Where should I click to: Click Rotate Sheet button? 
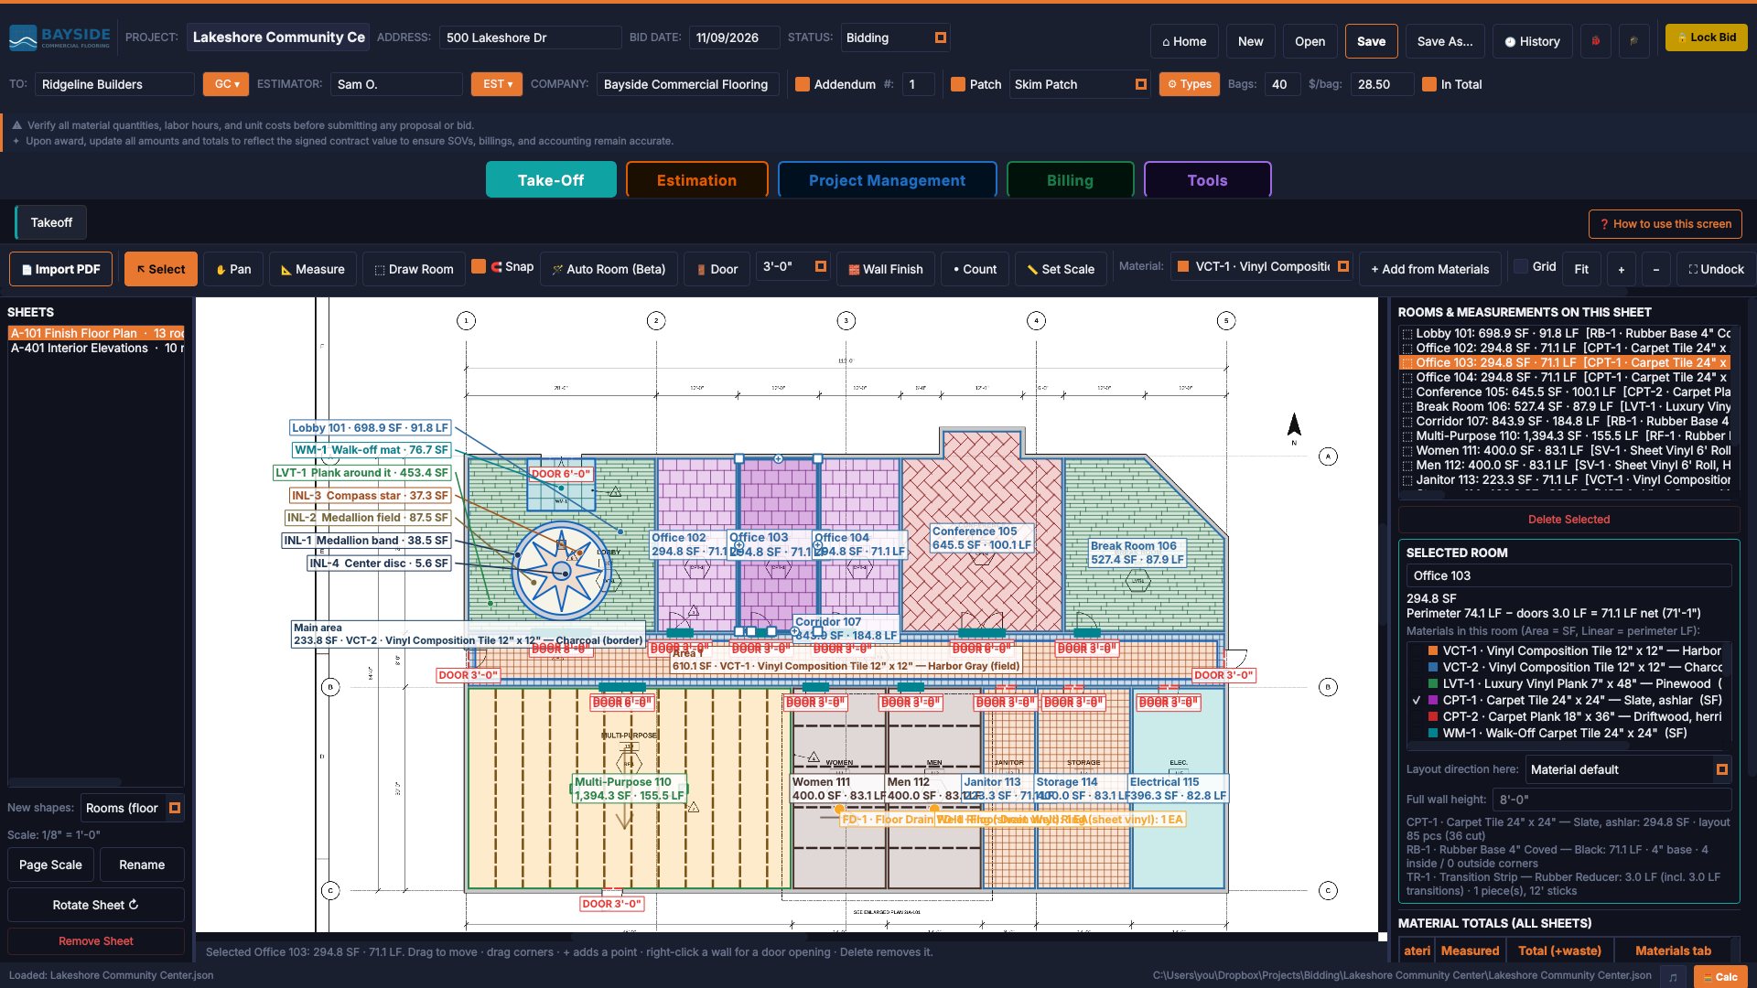pos(96,905)
